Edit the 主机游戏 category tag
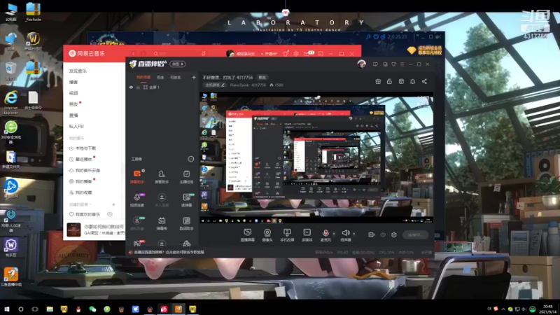 [215, 85]
